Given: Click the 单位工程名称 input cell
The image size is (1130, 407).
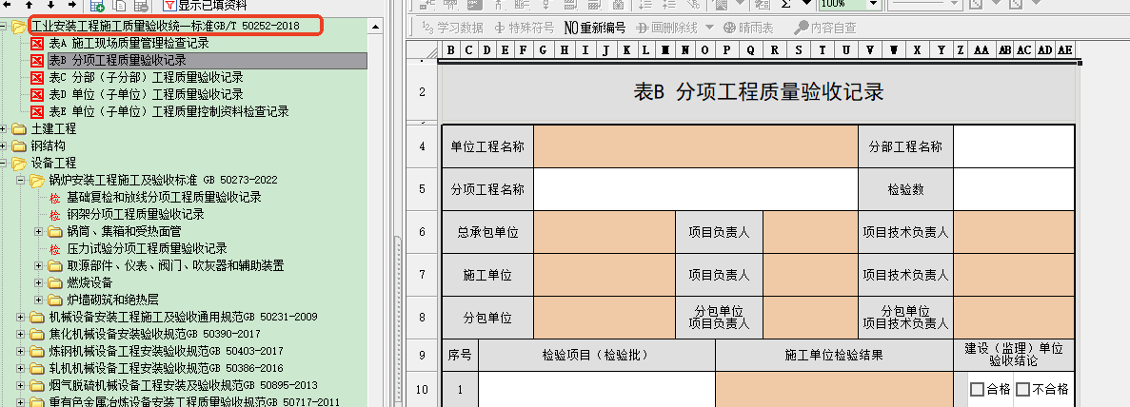Looking at the screenshot, I should [695, 146].
